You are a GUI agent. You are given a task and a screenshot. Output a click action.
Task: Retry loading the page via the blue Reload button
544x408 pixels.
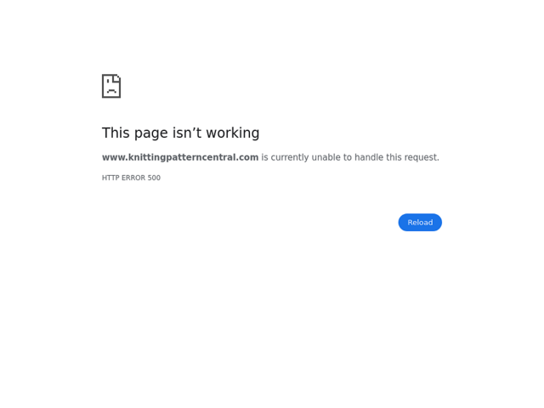[x=420, y=223]
